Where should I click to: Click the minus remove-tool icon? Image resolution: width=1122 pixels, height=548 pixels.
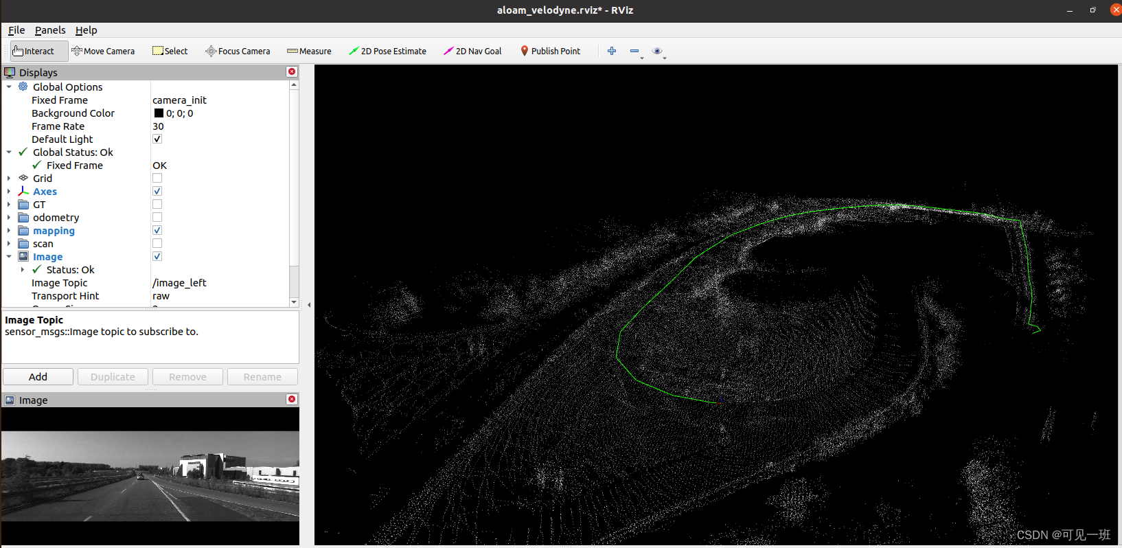coord(634,51)
